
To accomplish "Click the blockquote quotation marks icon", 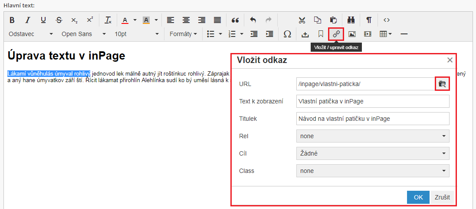I will 235,20.
